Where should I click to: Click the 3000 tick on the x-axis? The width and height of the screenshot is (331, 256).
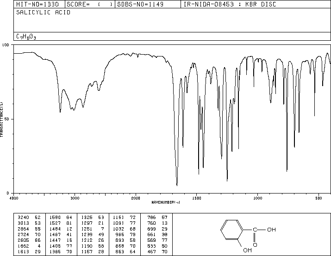(75, 198)
